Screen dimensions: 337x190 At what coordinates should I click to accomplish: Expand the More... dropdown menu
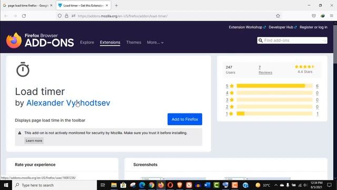click(155, 42)
